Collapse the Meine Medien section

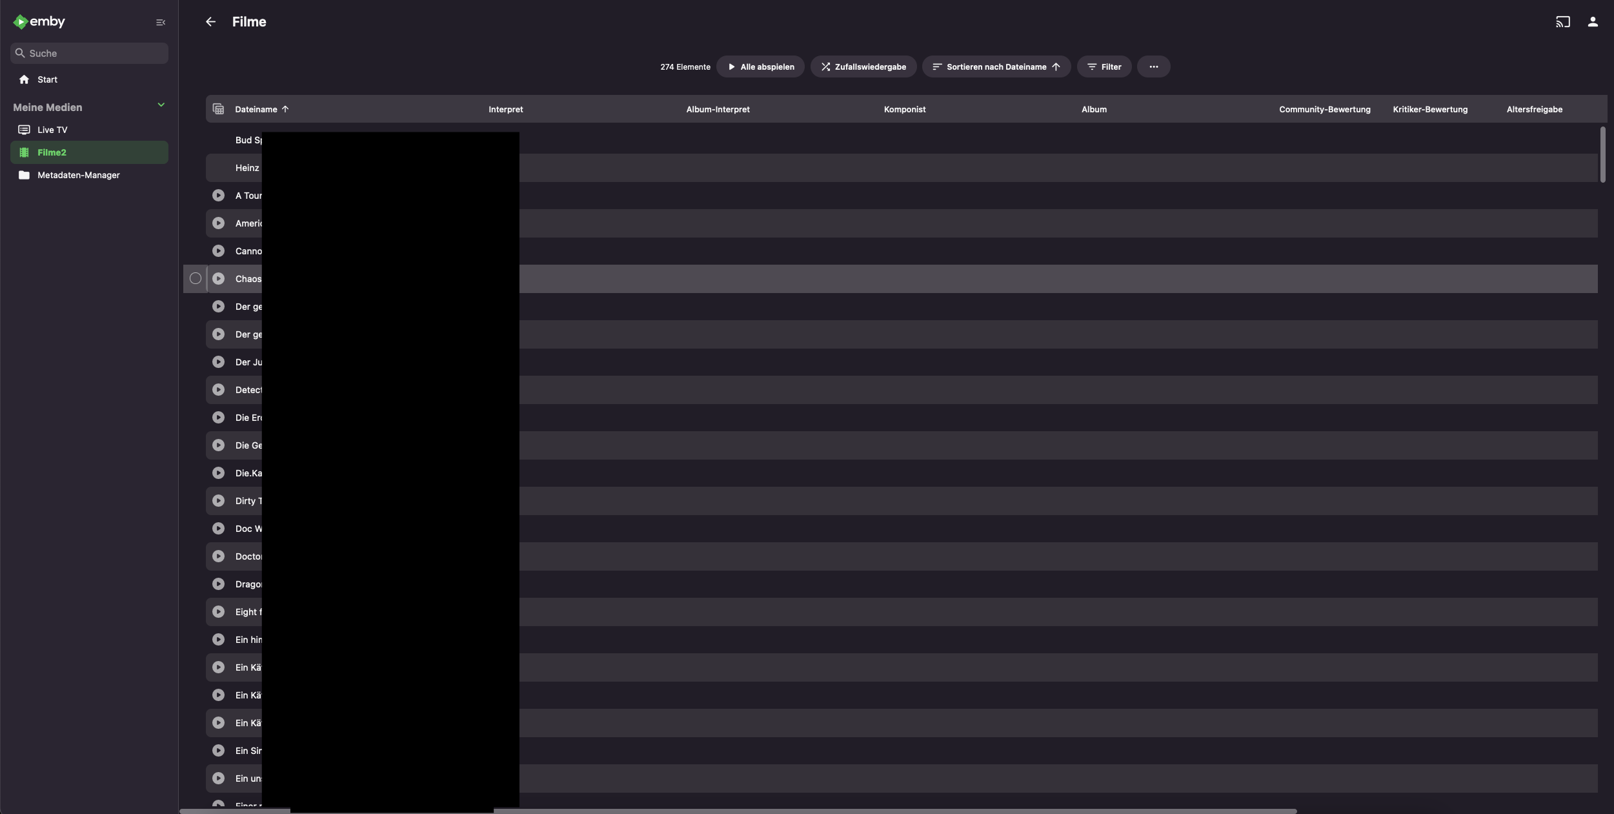[161, 105]
